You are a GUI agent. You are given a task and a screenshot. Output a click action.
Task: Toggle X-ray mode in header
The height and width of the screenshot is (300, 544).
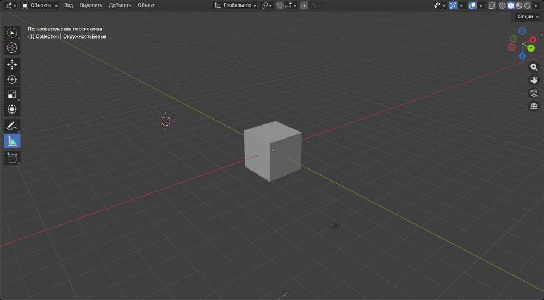point(492,5)
